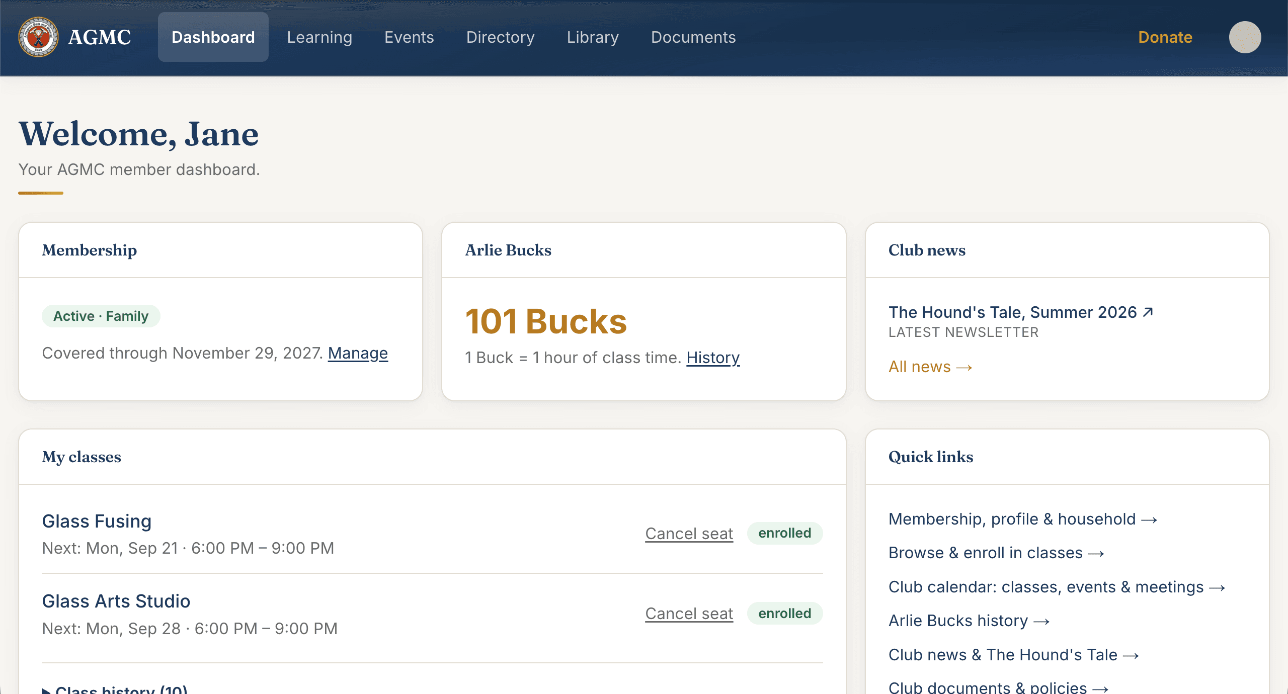Click the Donate link
1288x694 pixels.
1165,37
